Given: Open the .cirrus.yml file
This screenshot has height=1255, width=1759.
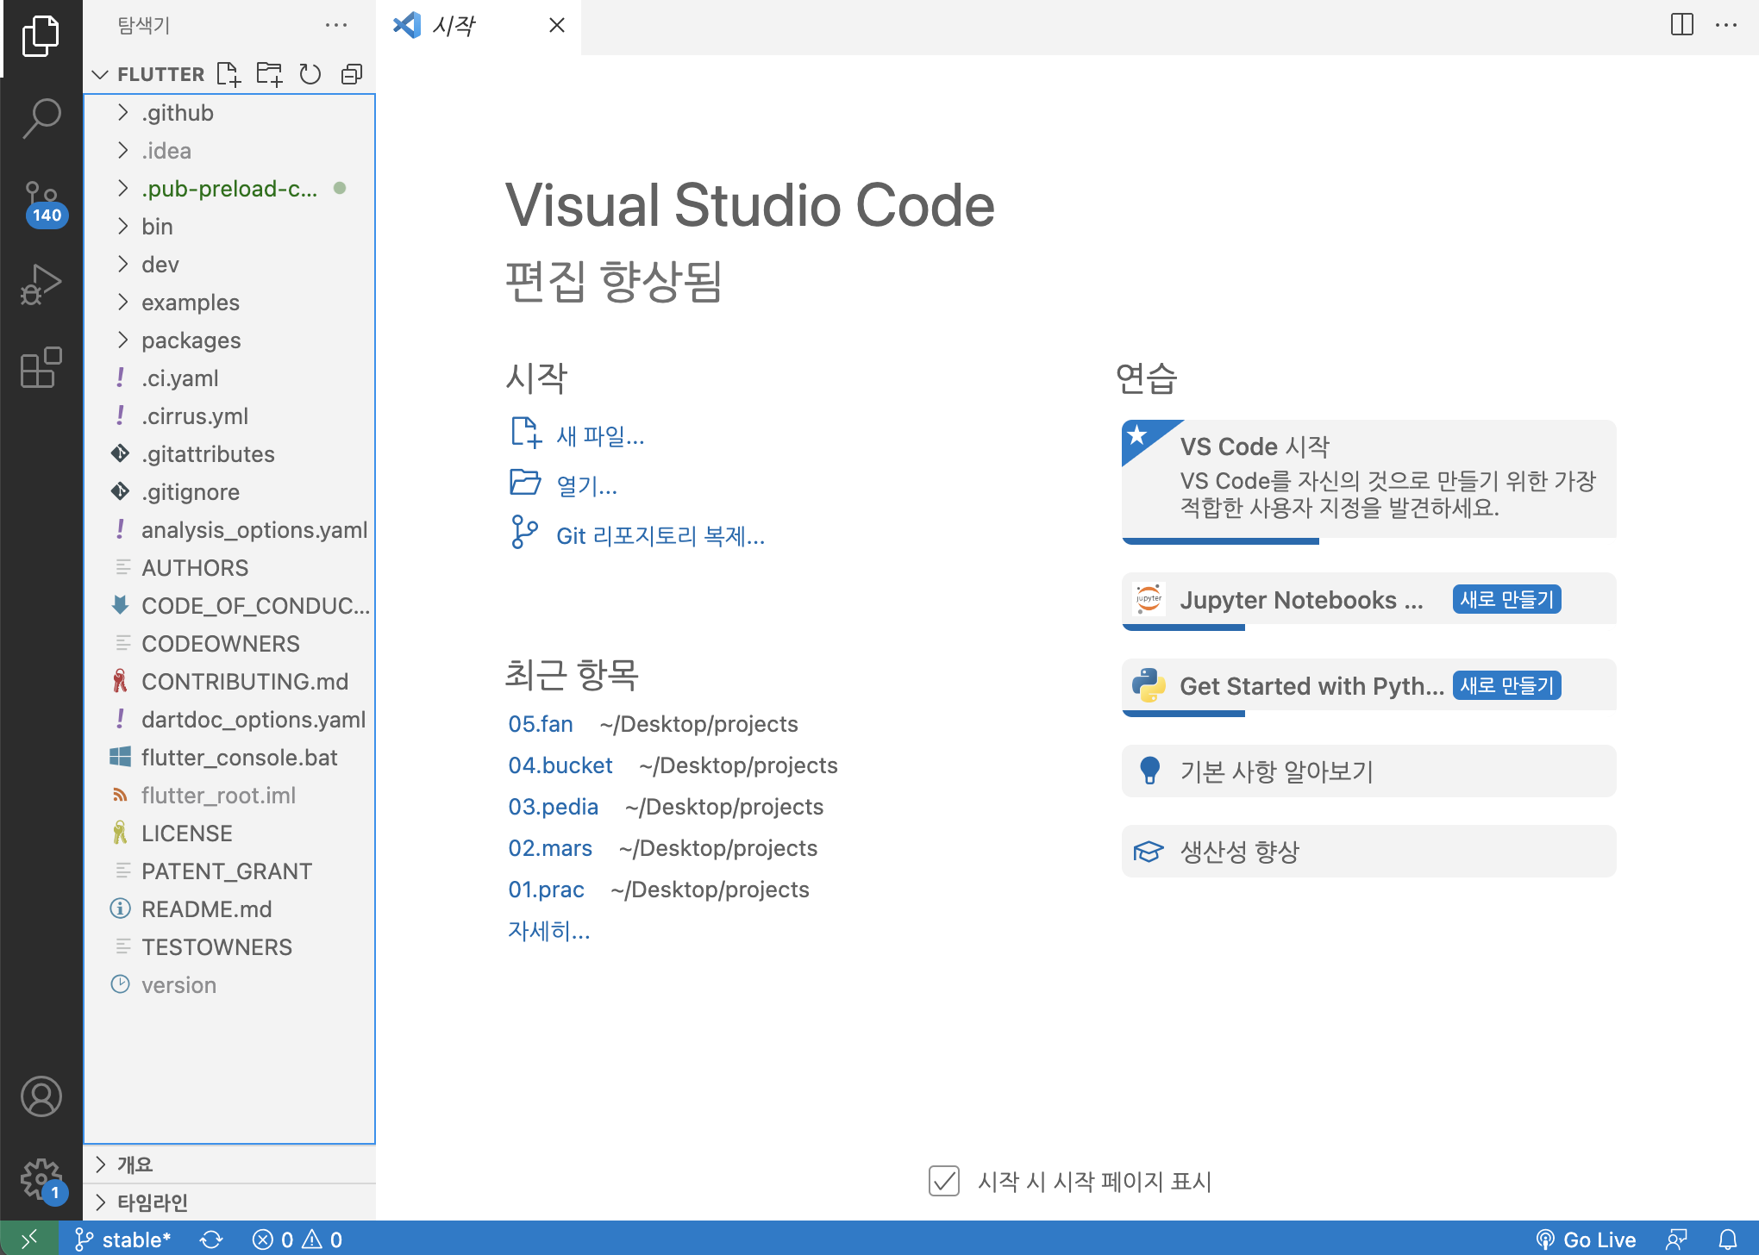Looking at the screenshot, I should pos(229,416).
